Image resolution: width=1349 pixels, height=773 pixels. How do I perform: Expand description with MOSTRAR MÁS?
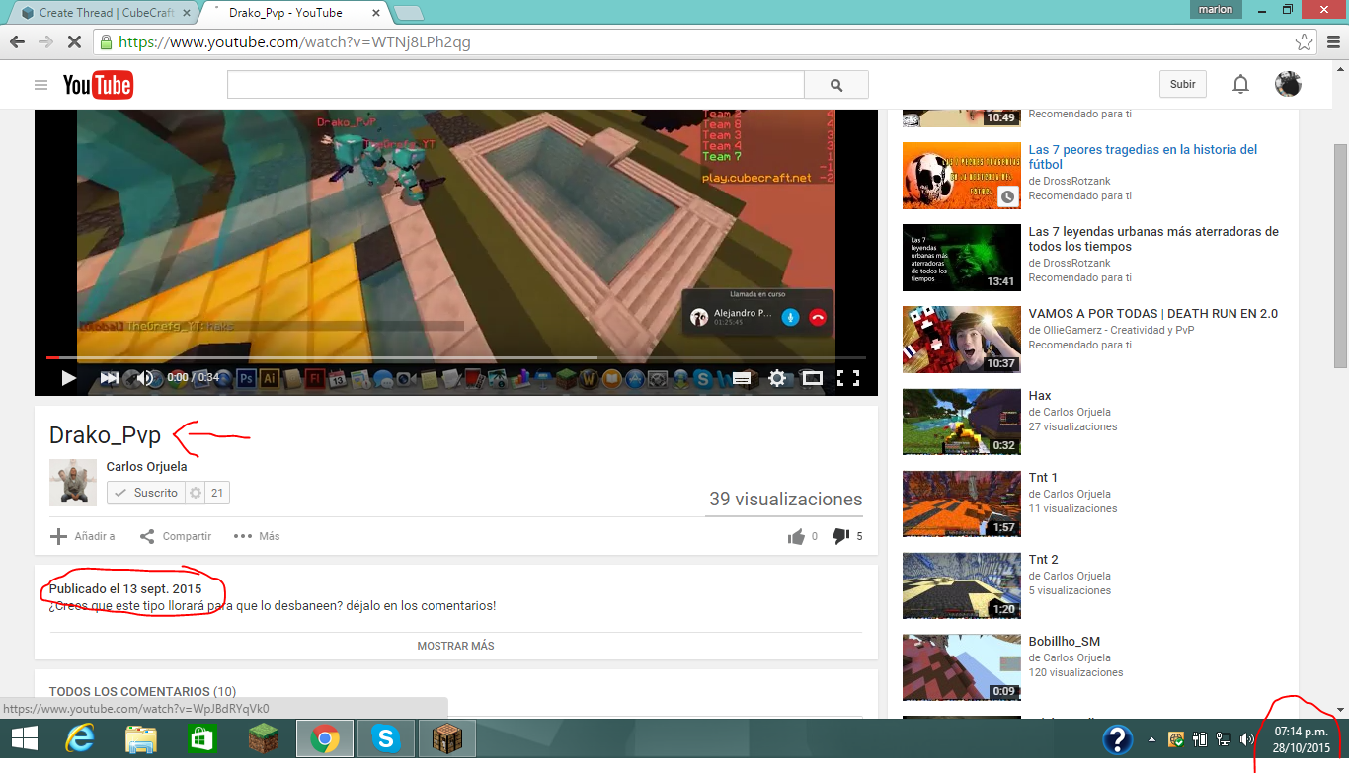point(455,646)
